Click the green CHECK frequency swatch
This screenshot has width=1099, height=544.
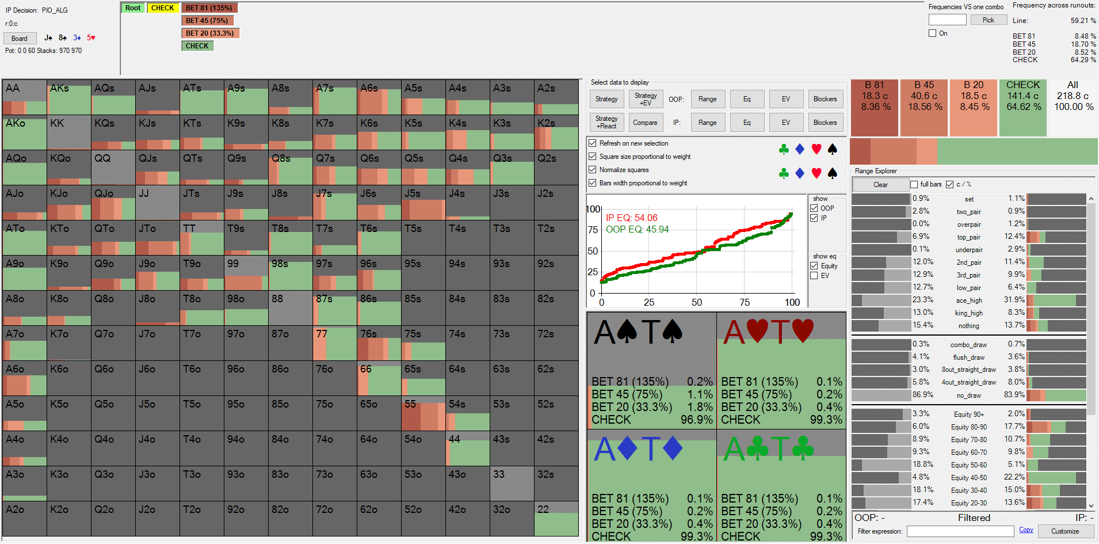(1023, 108)
